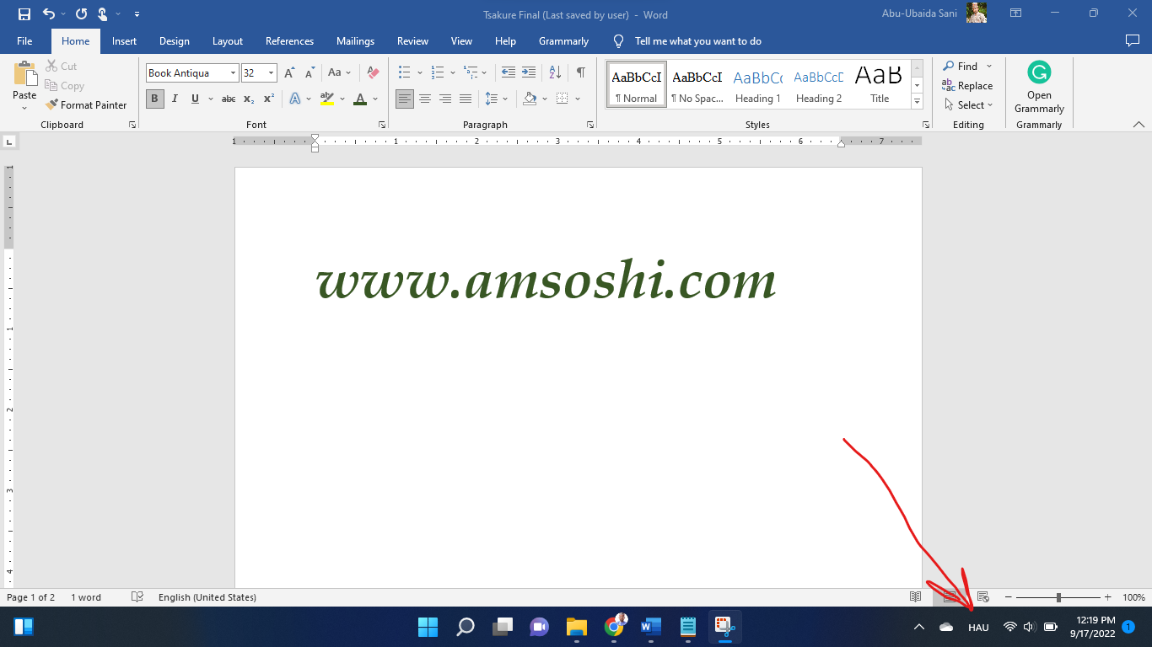
Task: Open the Layout tab
Action: pyautogui.click(x=228, y=41)
